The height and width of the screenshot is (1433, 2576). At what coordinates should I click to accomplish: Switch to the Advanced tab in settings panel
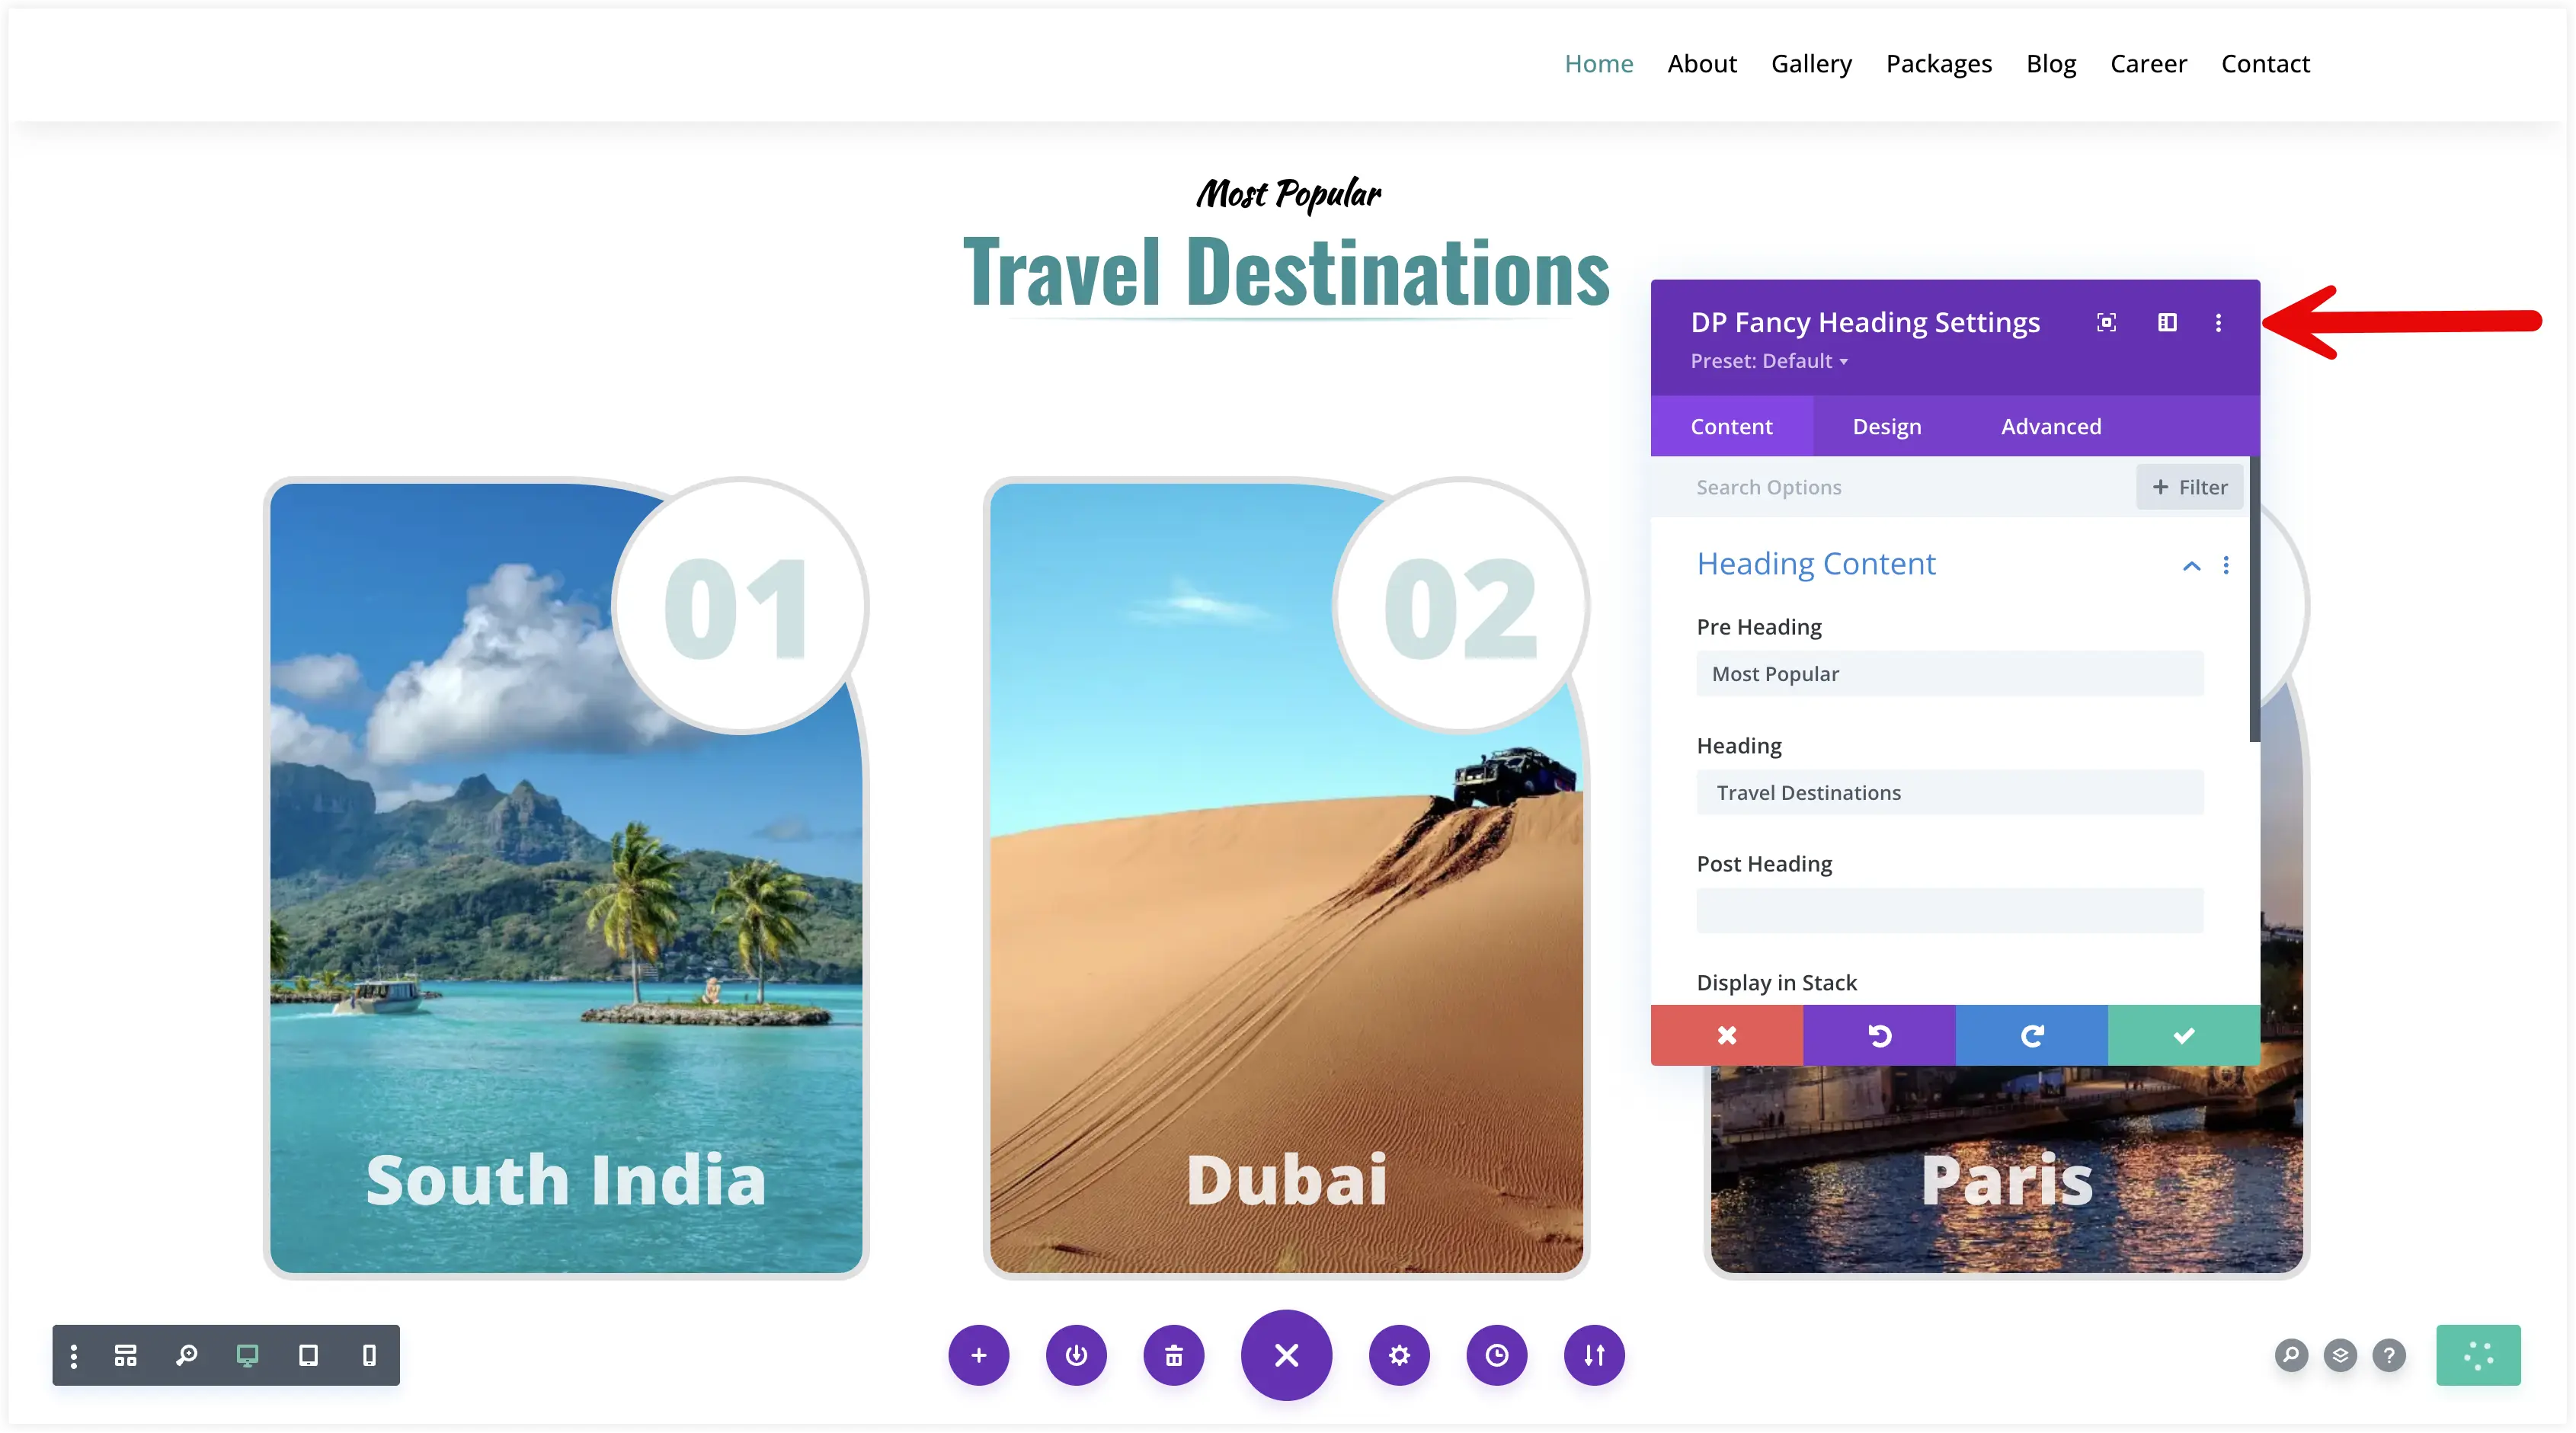point(2050,425)
